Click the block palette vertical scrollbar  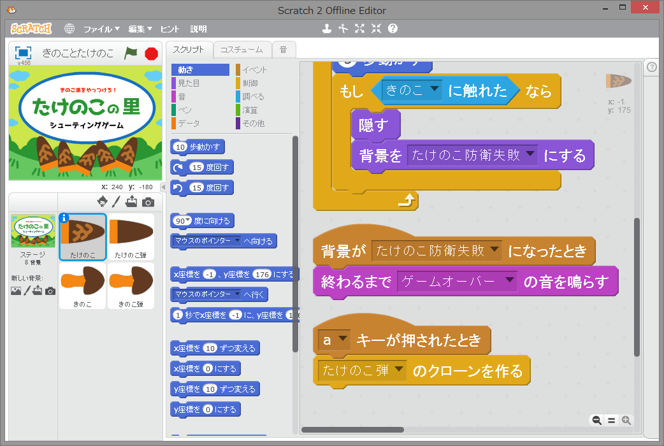tap(295, 244)
